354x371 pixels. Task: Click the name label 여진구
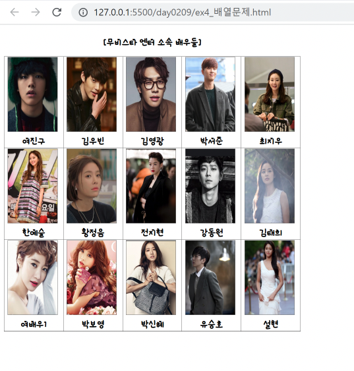tap(34, 141)
